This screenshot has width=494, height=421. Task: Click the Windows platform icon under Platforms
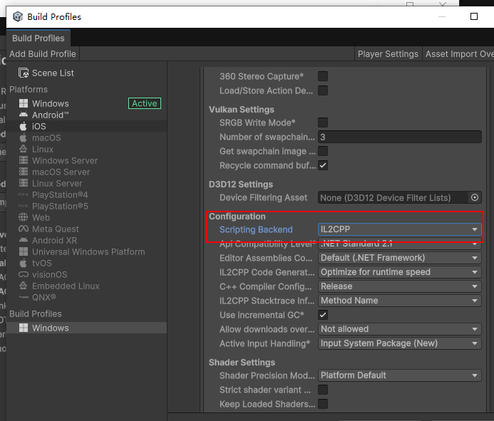[24, 103]
